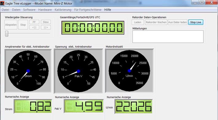
Task: Click the Gesamtlänge time LCD display
Action: (x=93, y=28)
